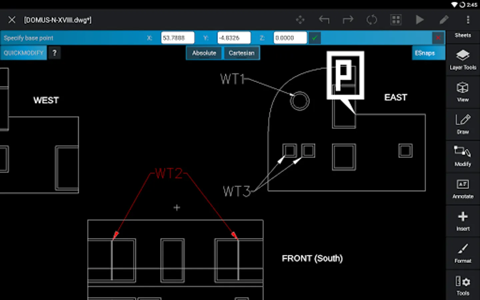Confirm coordinates with green checkmark

tap(314, 38)
